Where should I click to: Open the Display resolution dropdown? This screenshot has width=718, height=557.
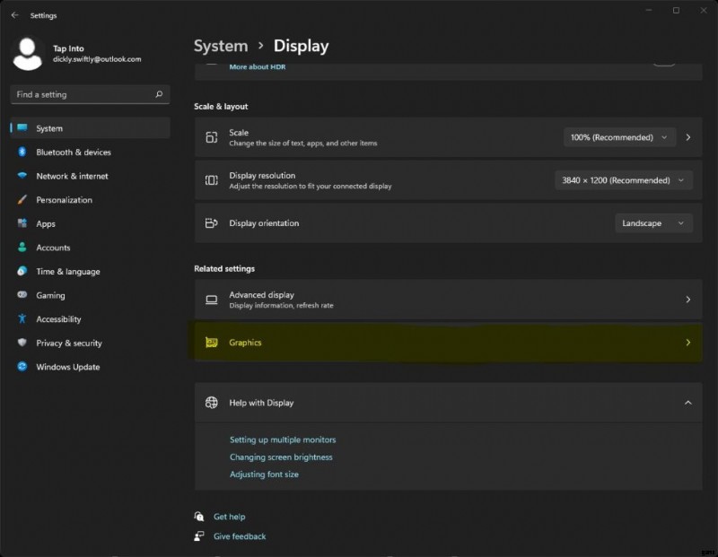tap(623, 180)
